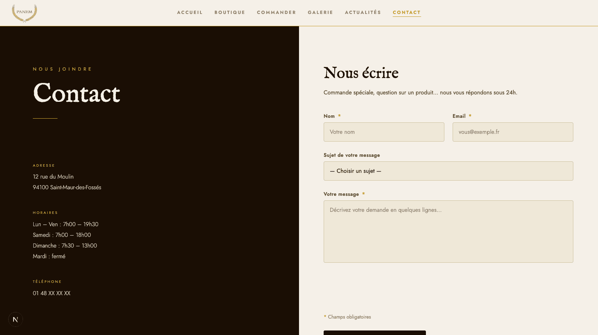
Task: Click into the Email field
Action: tap(513, 132)
